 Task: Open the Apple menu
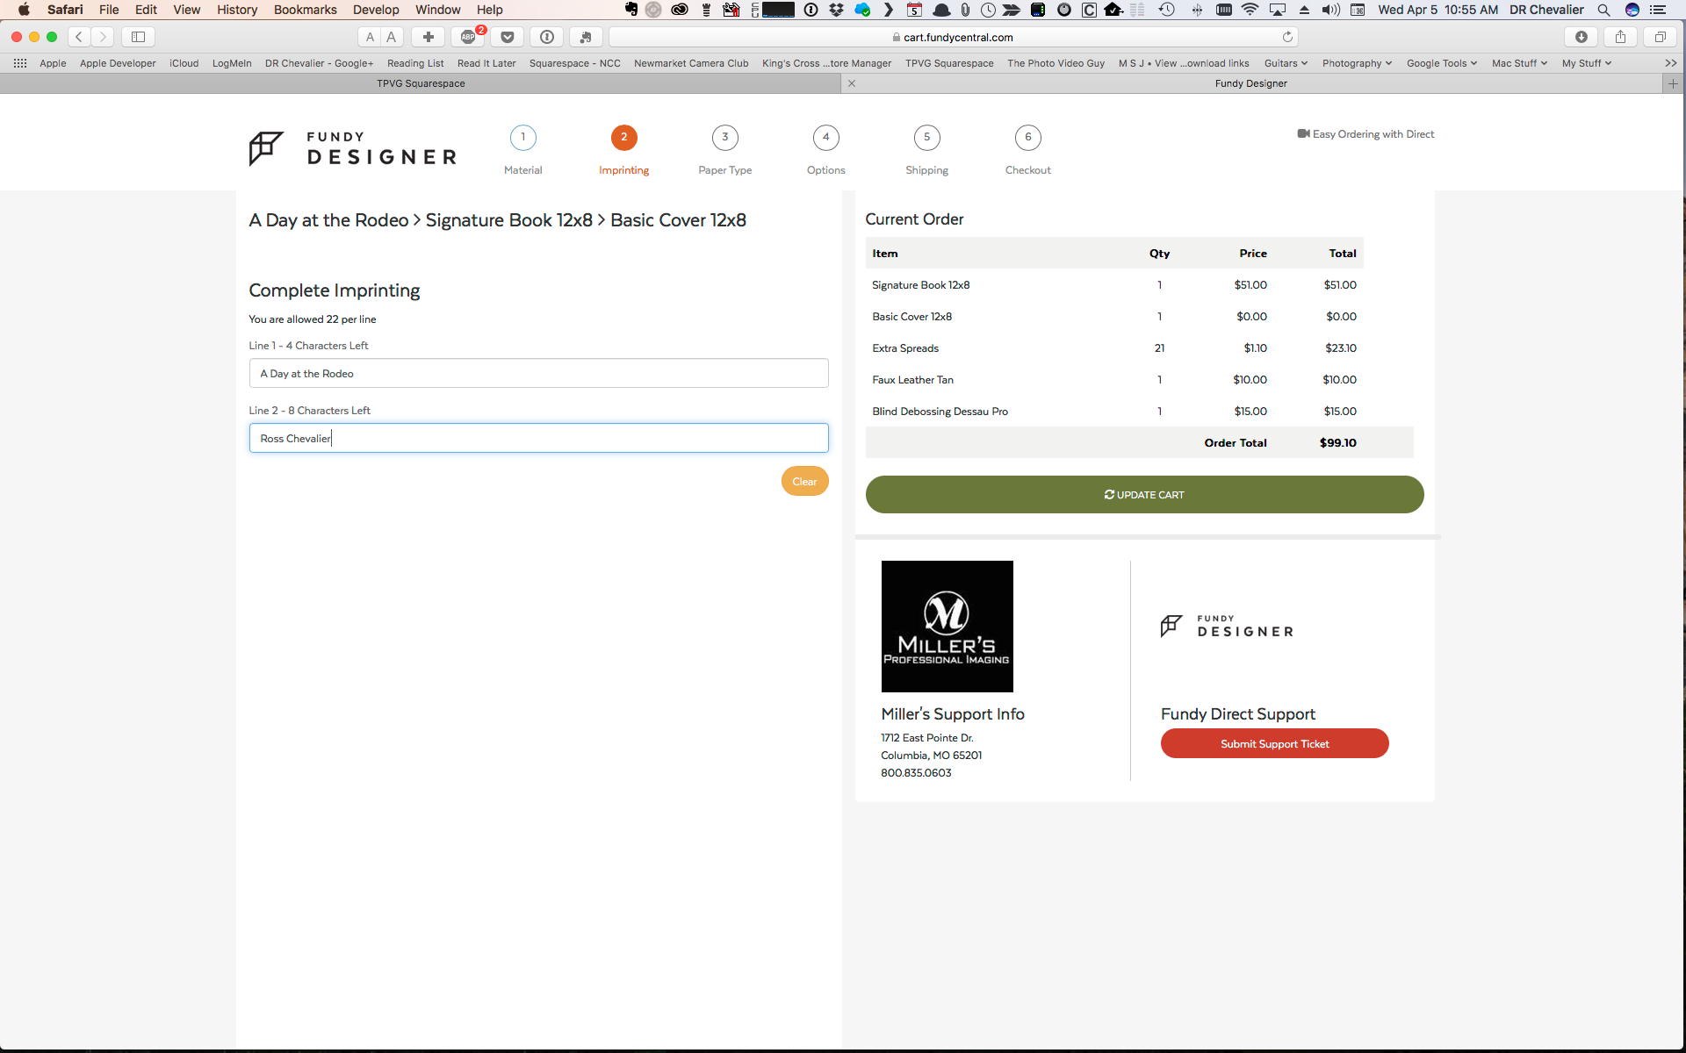(24, 10)
